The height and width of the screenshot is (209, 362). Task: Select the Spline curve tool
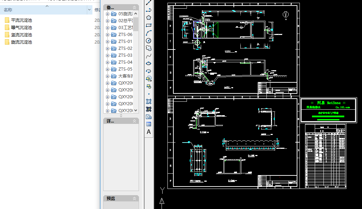[x=149, y=56]
